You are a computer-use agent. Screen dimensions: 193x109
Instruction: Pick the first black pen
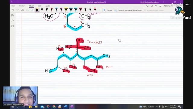coord(42,10)
